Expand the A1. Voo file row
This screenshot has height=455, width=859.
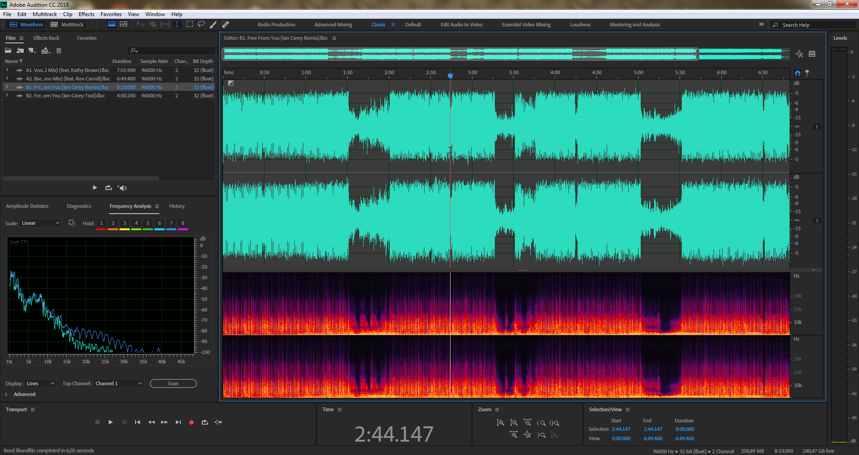click(x=7, y=70)
